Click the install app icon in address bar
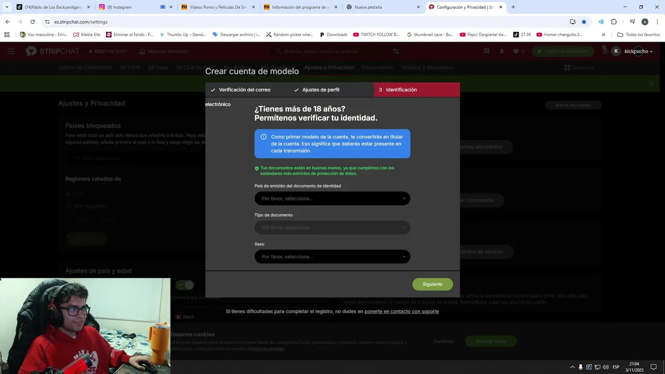The width and height of the screenshot is (665, 374). [x=573, y=22]
